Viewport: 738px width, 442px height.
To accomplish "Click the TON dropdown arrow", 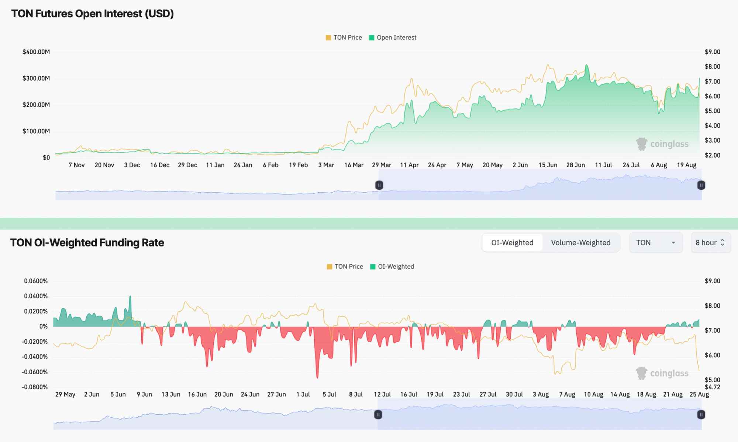I will click(673, 243).
